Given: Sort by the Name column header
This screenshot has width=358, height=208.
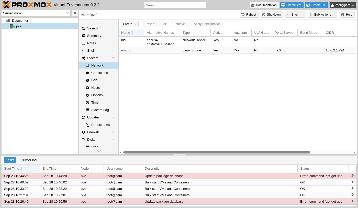Looking at the screenshot, I should [x=131, y=33].
